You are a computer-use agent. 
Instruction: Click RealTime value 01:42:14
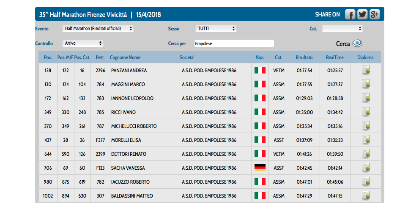(x=335, y=168)
